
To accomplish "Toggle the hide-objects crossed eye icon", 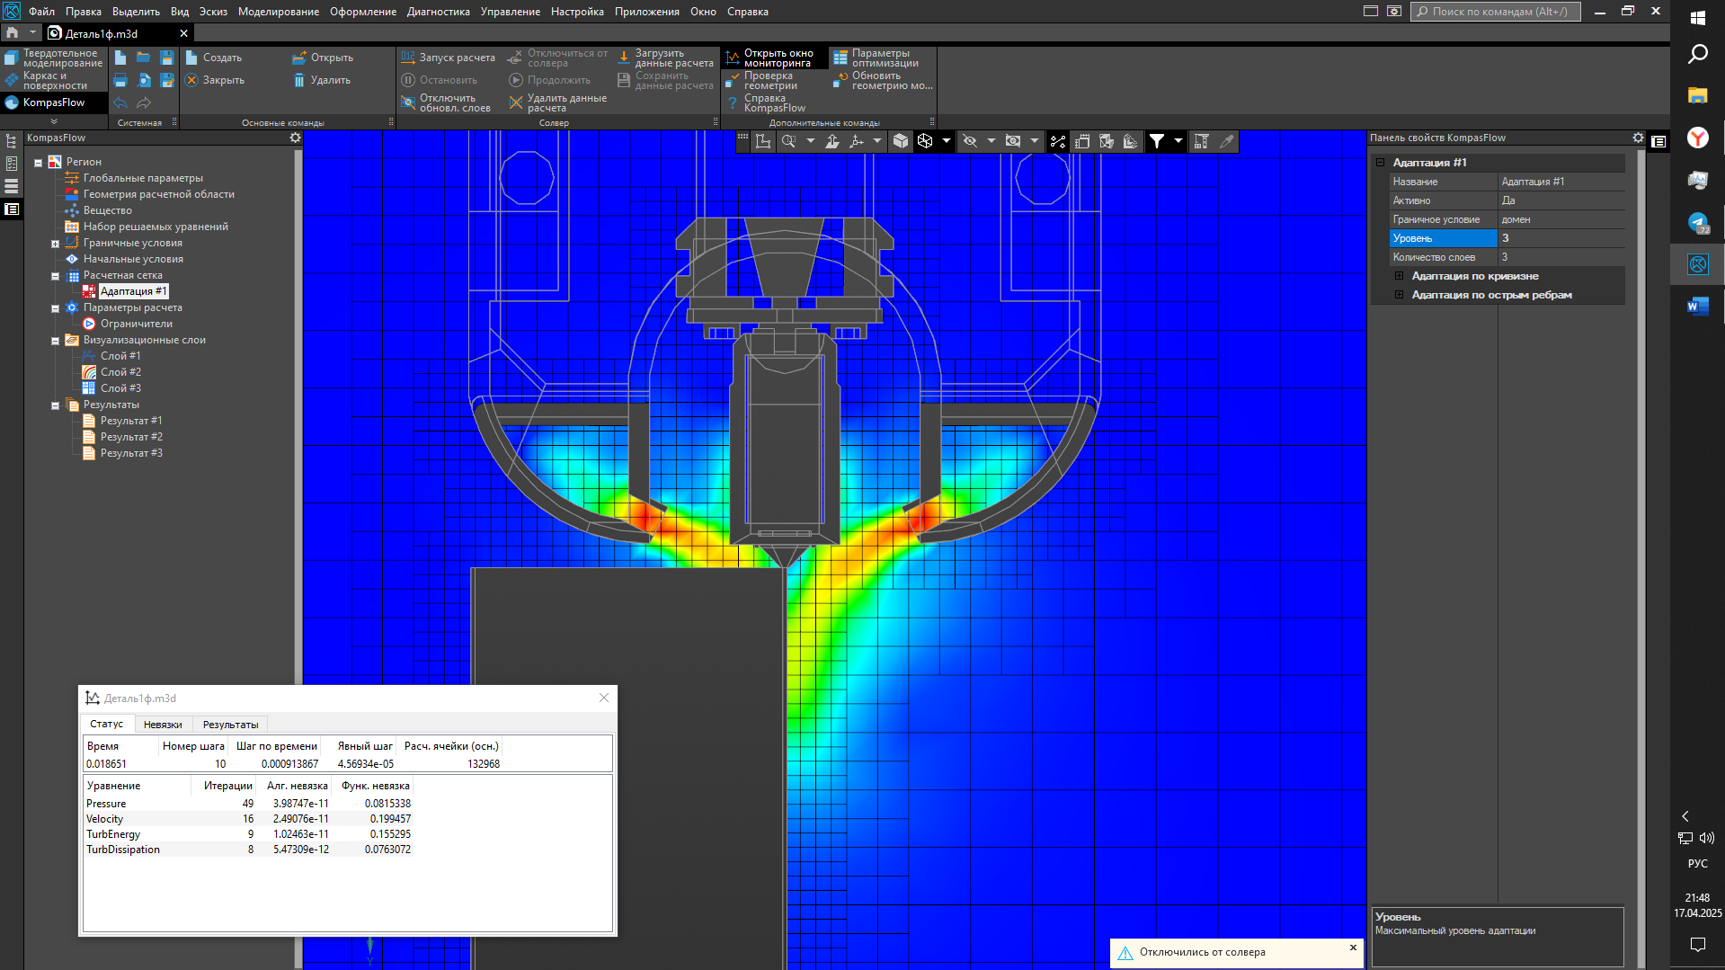I will (970, 141).
